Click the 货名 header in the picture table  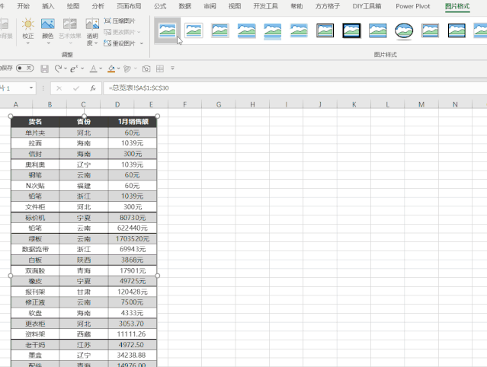tap(35, 122)
